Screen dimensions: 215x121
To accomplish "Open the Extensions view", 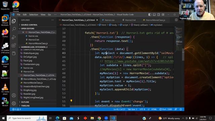I will pos(14,45).
